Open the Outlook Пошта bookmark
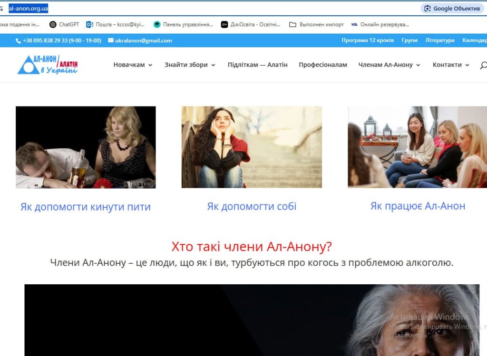The height and width of the screenshot is (356, 487). 115,25
